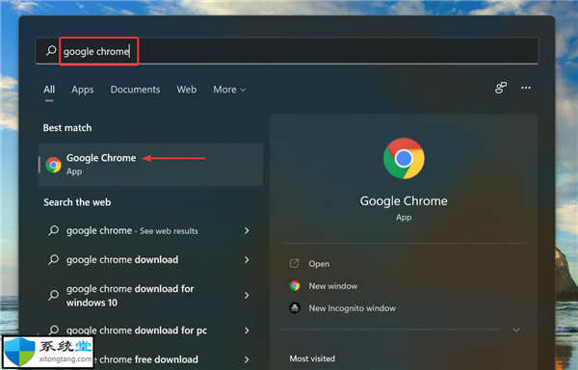Image resolution: width=578 pixels, height=370 pixels.
Task: Switch to the Web tab
Action: tap(187, 90)
